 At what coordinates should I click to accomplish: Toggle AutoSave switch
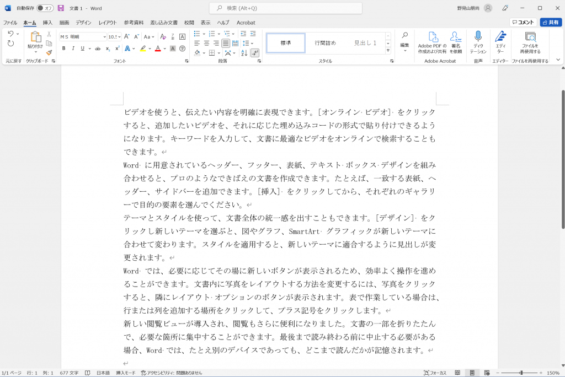click(x=45, y=8)
